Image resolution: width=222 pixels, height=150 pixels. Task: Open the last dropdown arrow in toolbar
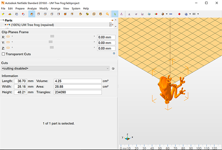[x=198, y=14]
